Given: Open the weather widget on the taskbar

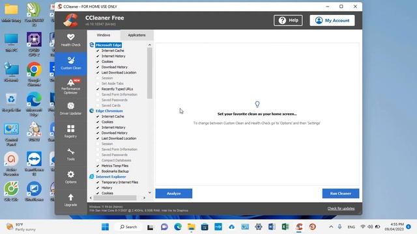Looking at the screenshot, I should click(21, 227).
